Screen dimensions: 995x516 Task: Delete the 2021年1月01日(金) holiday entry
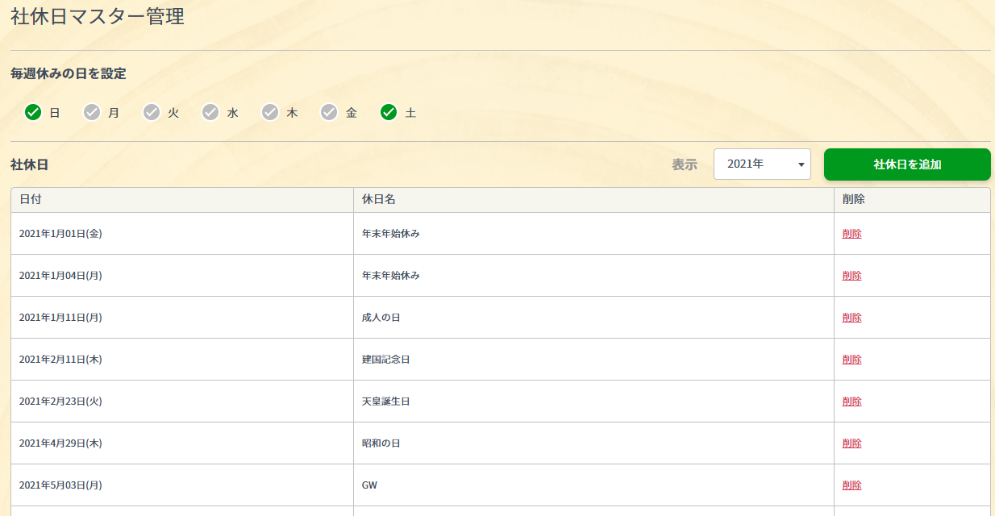pyautogui.click(x=851, y=234)
